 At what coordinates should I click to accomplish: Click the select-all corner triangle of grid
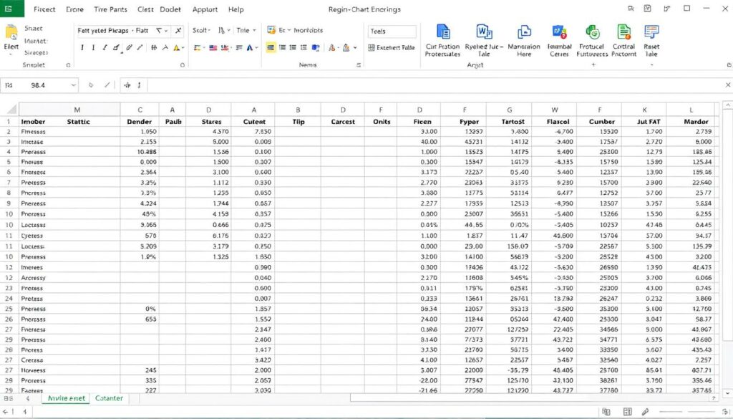click(11, 110)
